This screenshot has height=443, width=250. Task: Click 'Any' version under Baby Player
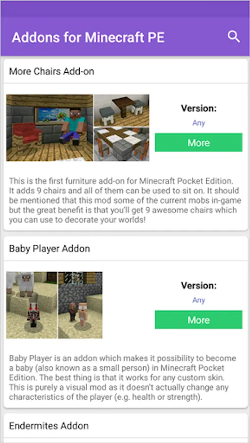[199, 300]
